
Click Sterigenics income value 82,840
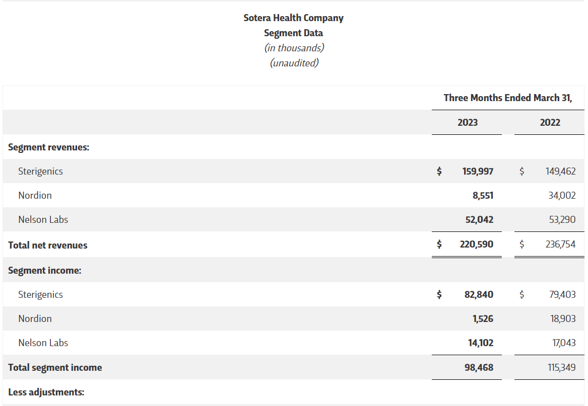click(479, 294)
